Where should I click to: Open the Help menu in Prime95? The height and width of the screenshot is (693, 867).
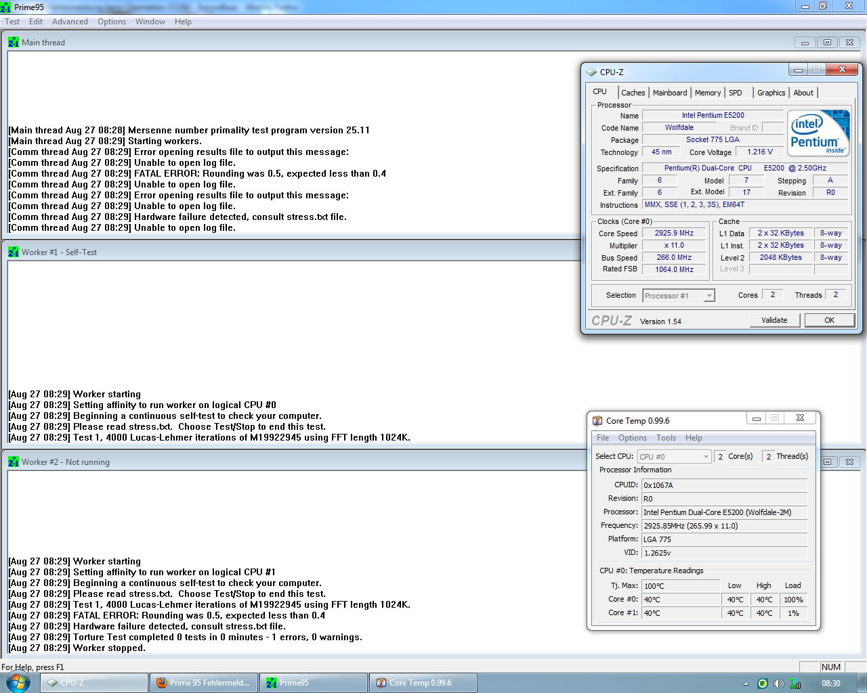click(183, 22)
